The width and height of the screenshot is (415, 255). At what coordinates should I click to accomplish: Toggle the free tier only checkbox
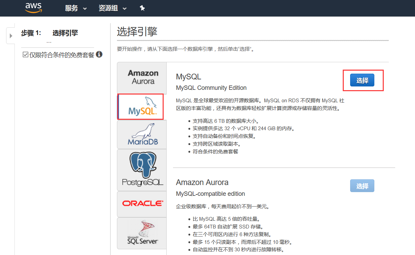[x=25, y=54]
